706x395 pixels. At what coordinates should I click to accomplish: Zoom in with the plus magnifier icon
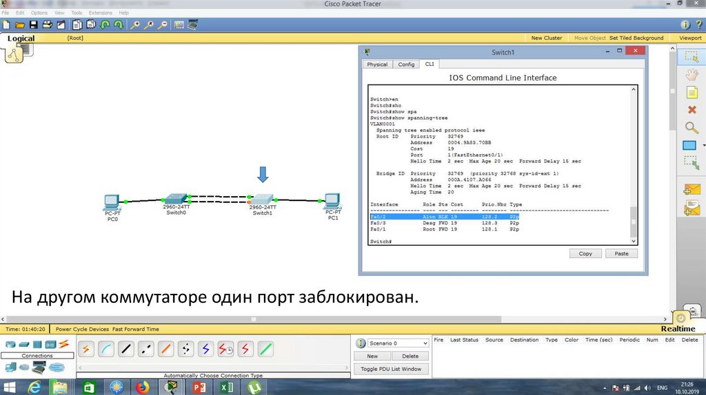134,25
